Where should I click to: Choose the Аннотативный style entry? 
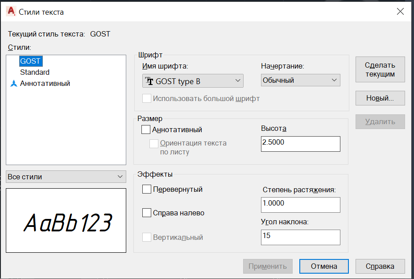45,84
